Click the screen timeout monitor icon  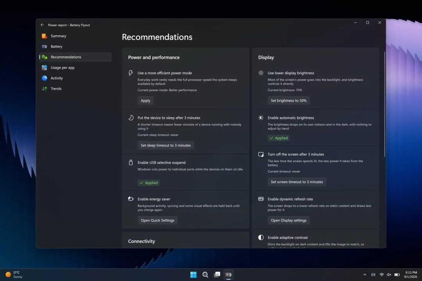(261, 154)
